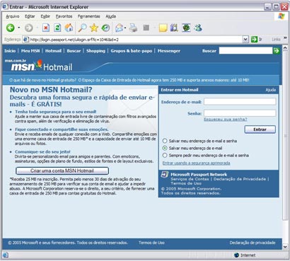Click the Windows flag logo in menu bar

[282, 16]
